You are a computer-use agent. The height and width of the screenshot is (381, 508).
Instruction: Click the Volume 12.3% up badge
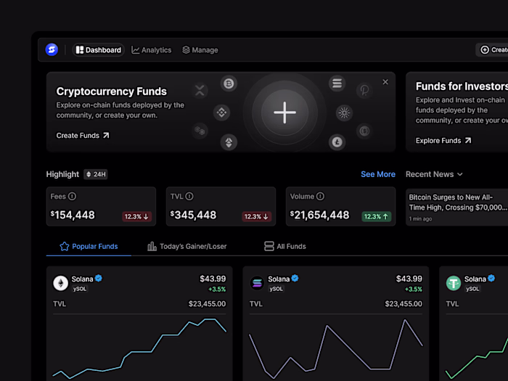(377, 216)
